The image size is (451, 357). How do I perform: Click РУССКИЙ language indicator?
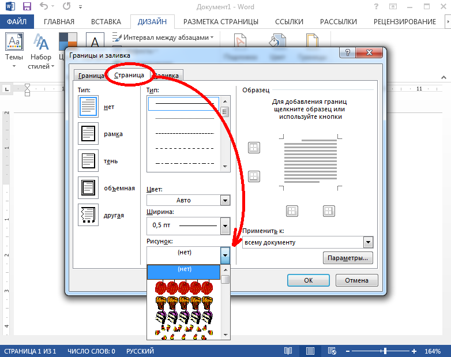coord(140,351)
